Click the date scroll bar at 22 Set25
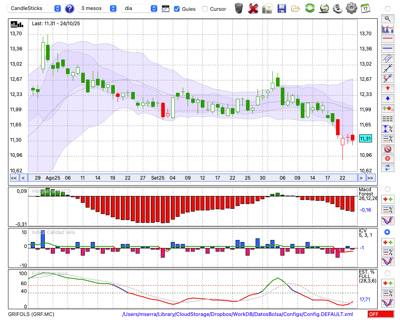The width and height of the screenshot is (400, 320). 232,178
